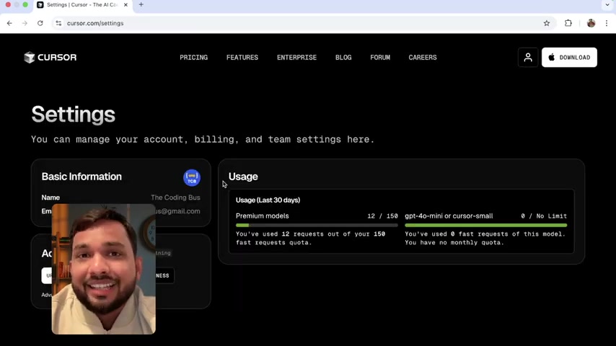Select the Settings | Cursor browser tab
This screenshot has width=616, height=346.
click(82, 5)
